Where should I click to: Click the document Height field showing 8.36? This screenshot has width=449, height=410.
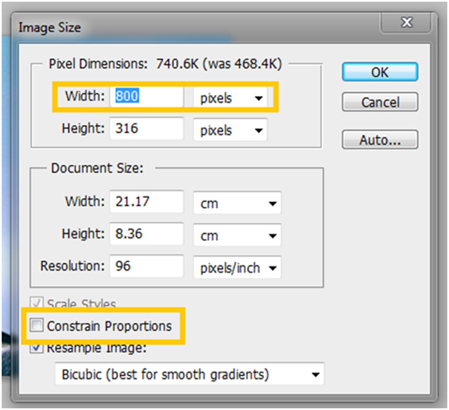[x=146, y=234]
